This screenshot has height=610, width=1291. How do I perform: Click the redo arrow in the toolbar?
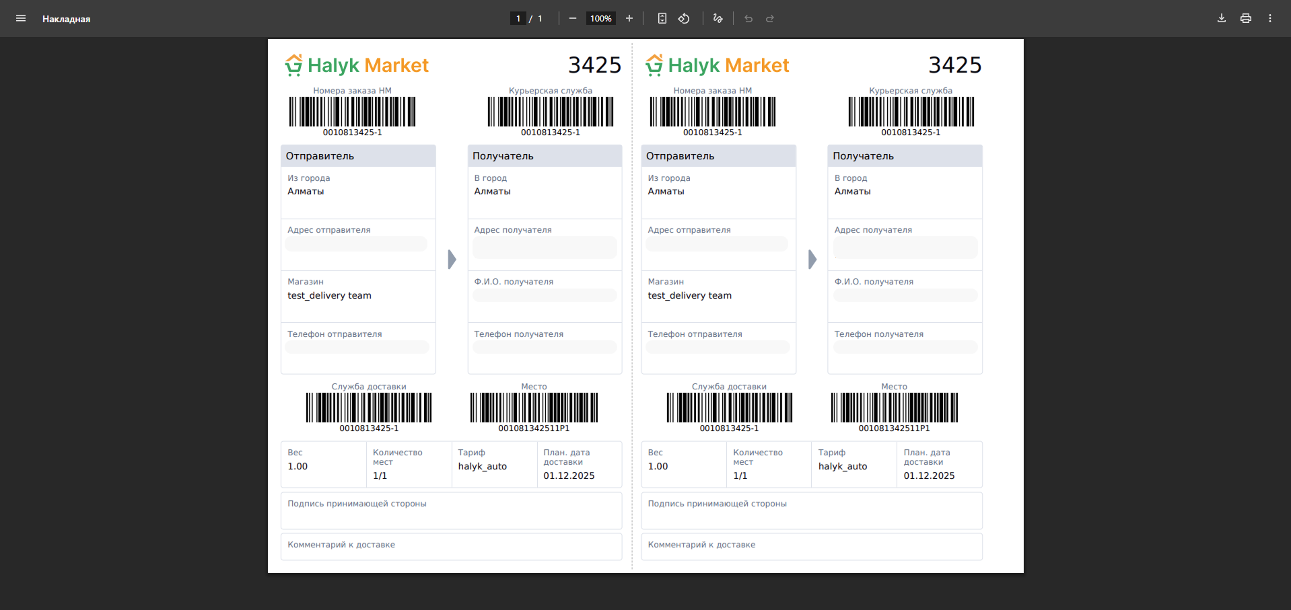(x=770, y=18)
